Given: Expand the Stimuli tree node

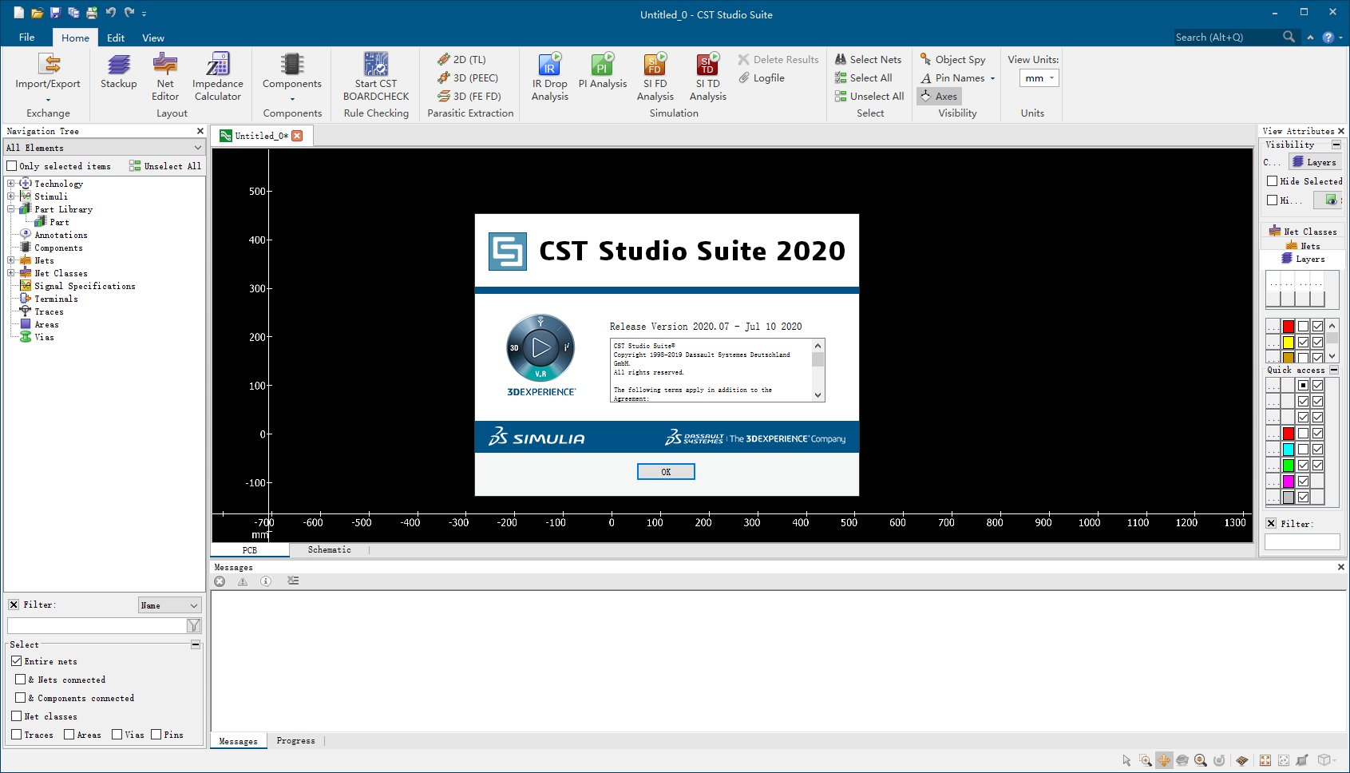Looking at the screenshot, I should pos(11,196).
